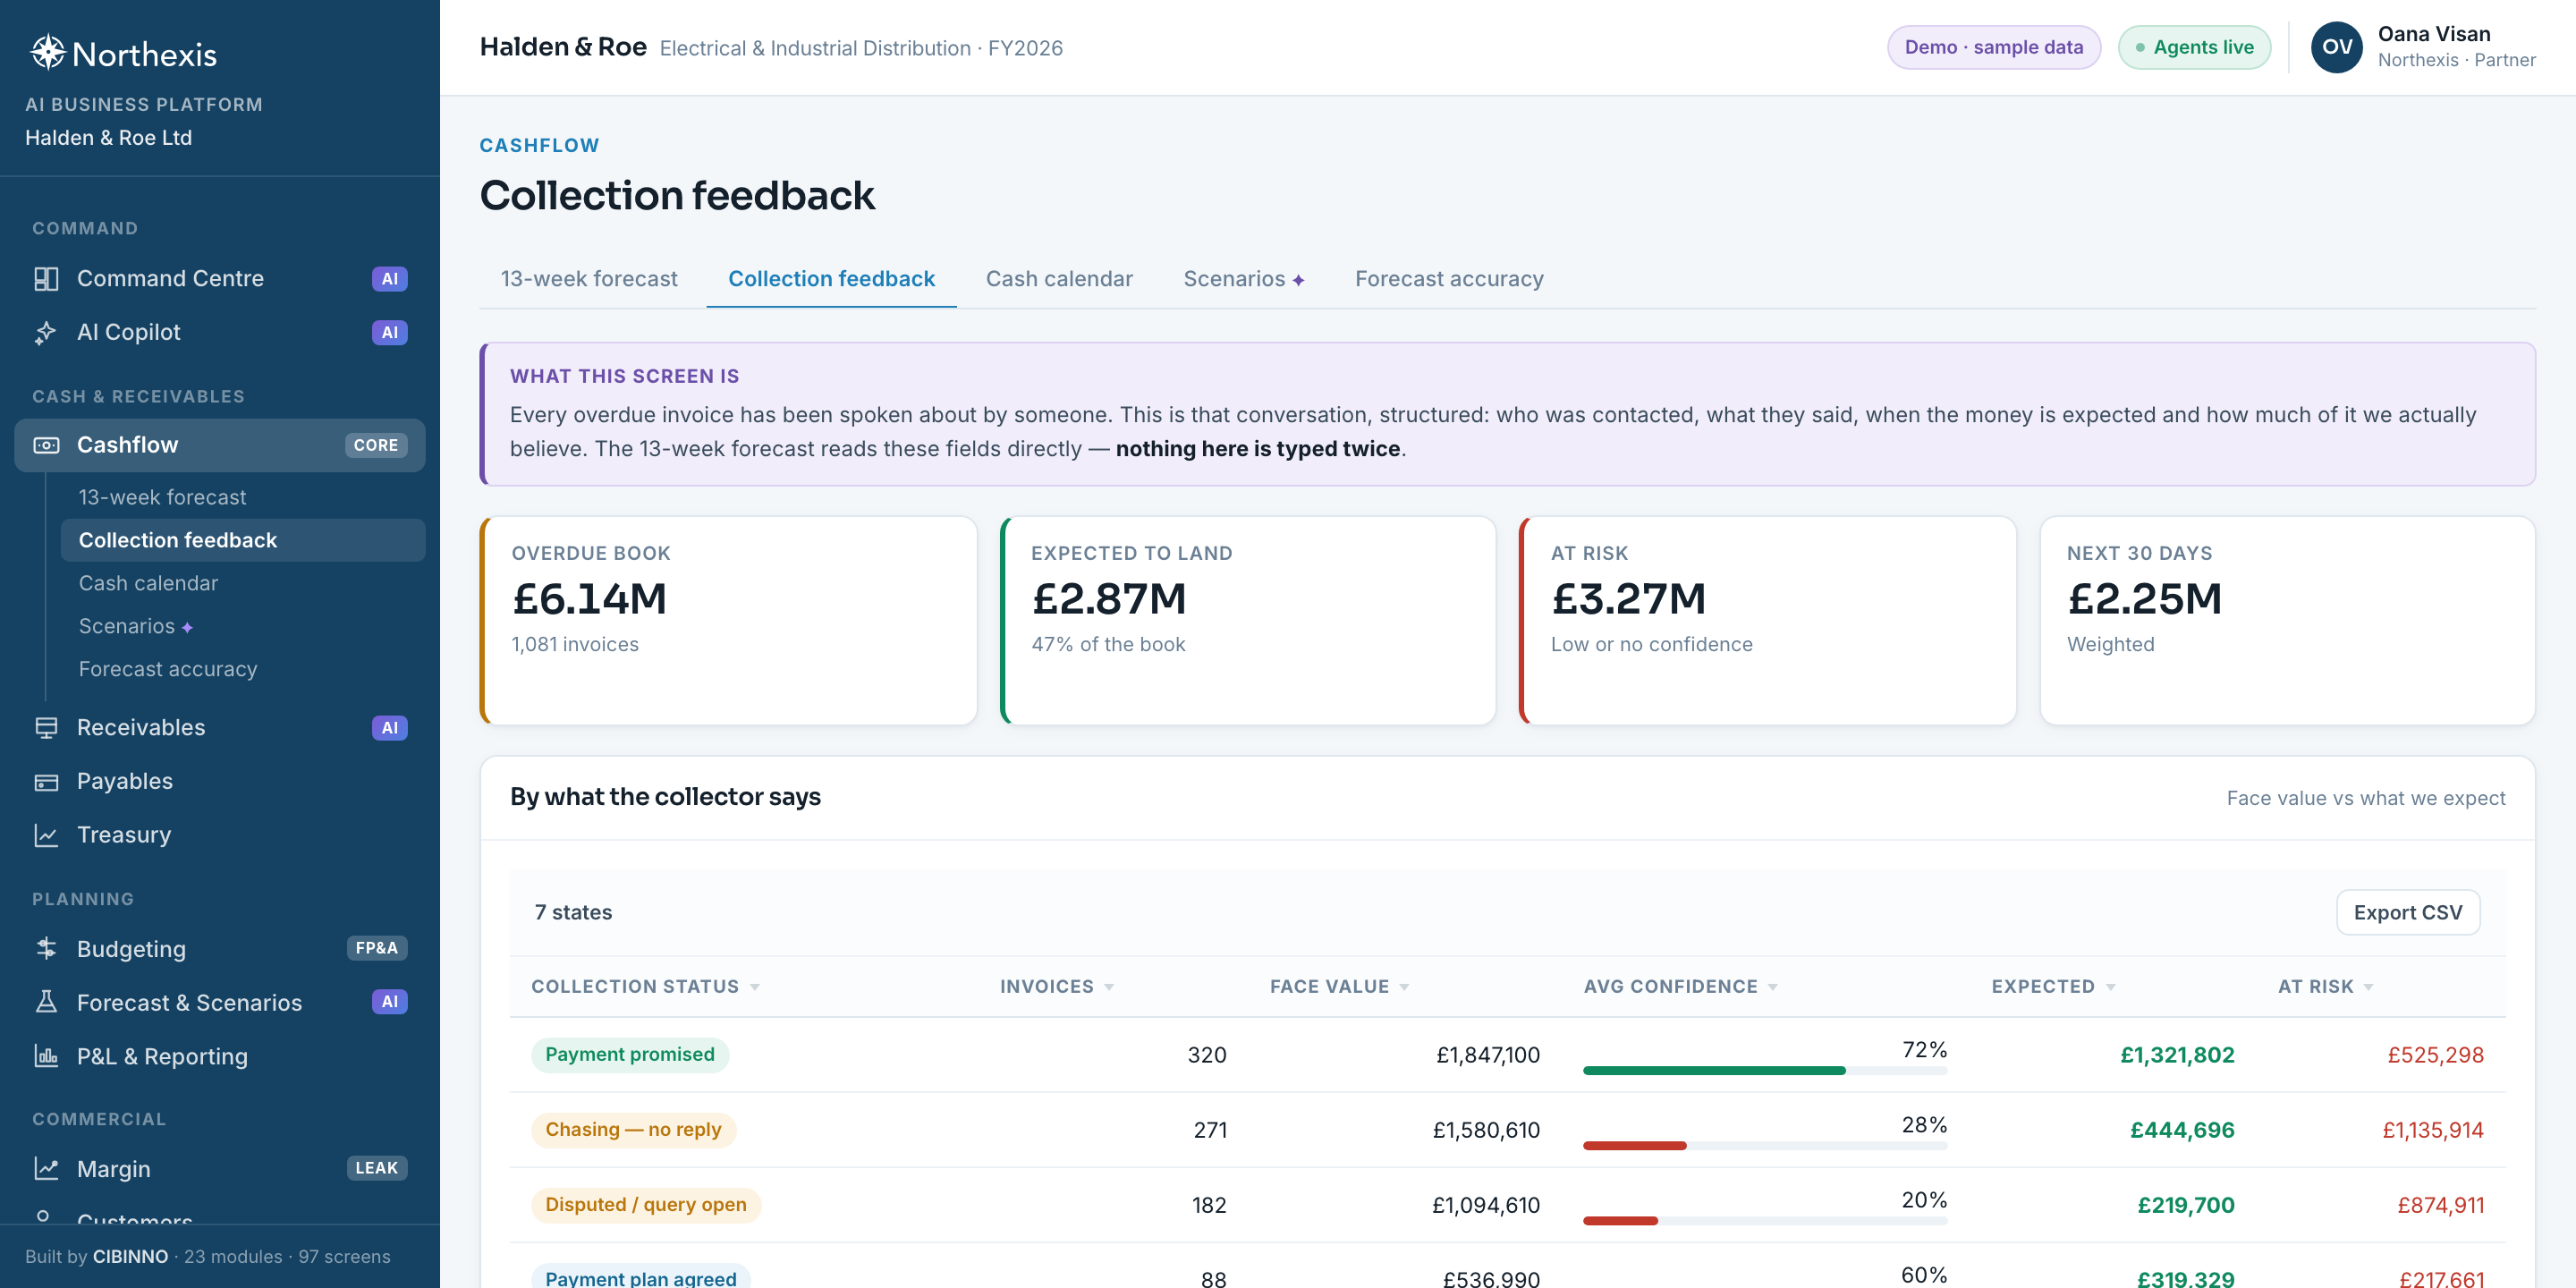This screenshot has width=2576, height=1288.
Task: Open the Treasury menu item
Action: click(x=220, y=835)
